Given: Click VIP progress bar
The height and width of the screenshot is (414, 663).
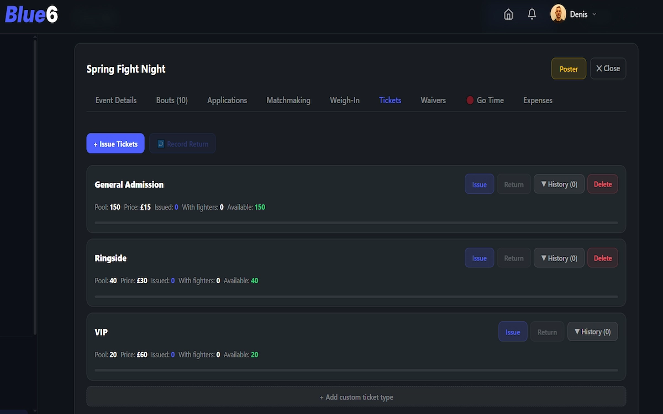Looking at the screenshot, I should tap(356, 370).
